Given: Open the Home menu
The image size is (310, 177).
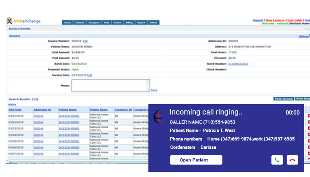Looking at the screenshot, I should coord(67,23).
